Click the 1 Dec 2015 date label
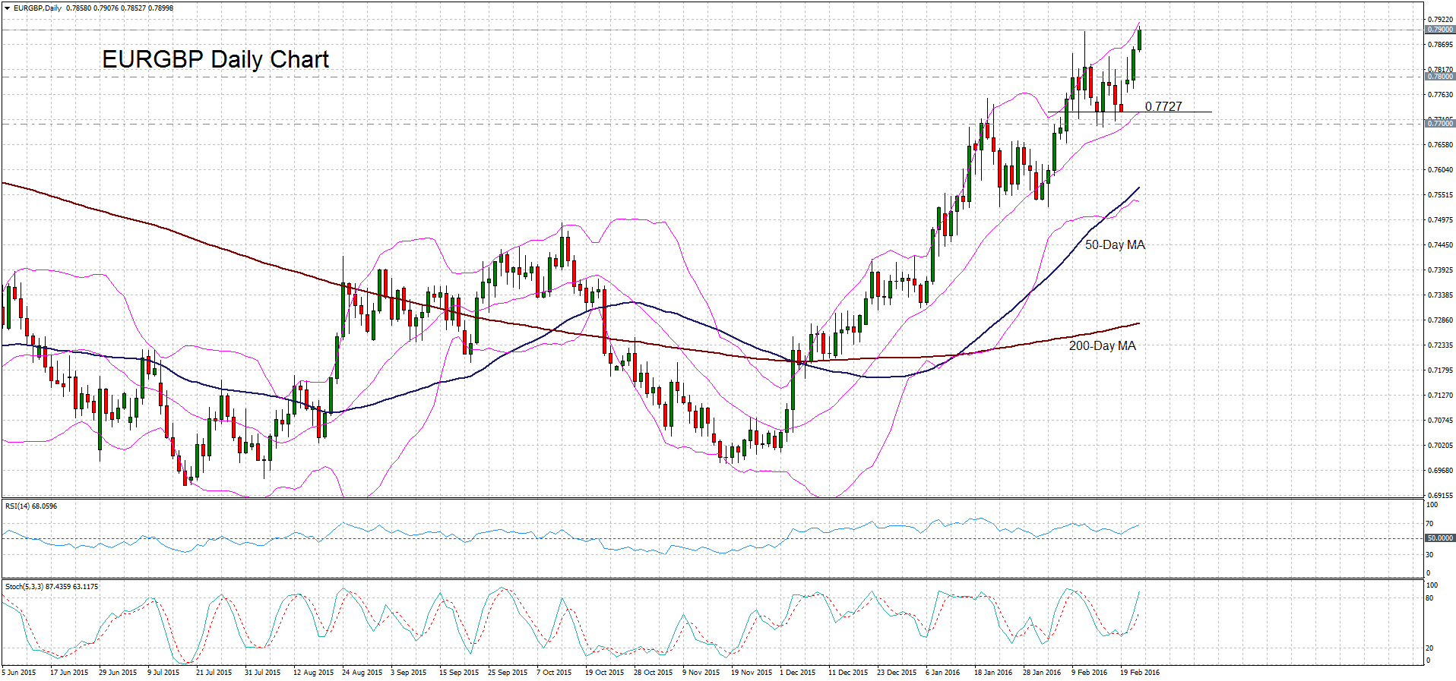Image resolution: width=1456 pixels, height=681 pixels. click(797, 673)
